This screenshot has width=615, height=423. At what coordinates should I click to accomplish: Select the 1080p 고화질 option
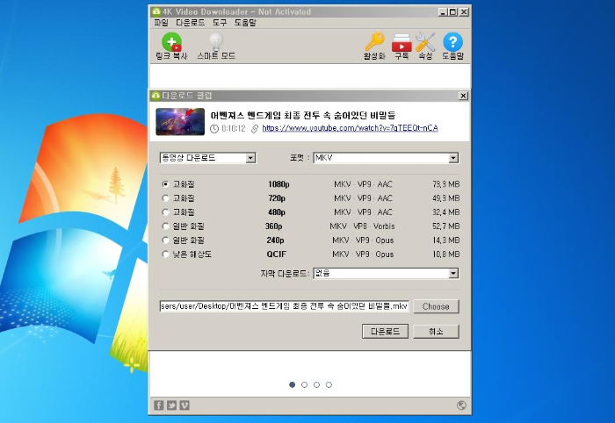coord(165,184)
